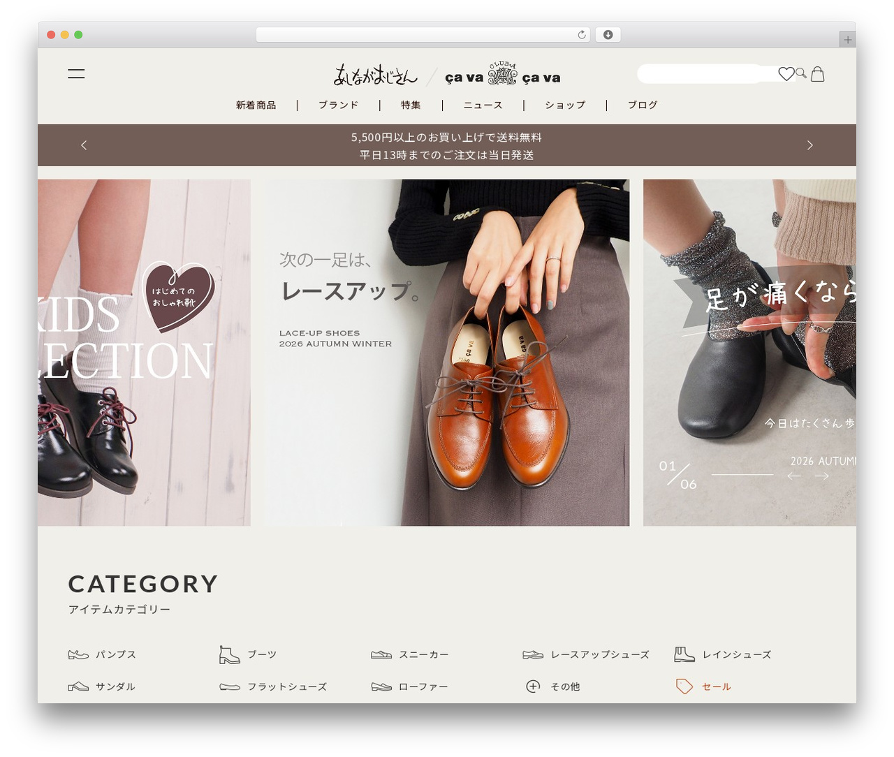Click the ブーツ boot icon

229,654
